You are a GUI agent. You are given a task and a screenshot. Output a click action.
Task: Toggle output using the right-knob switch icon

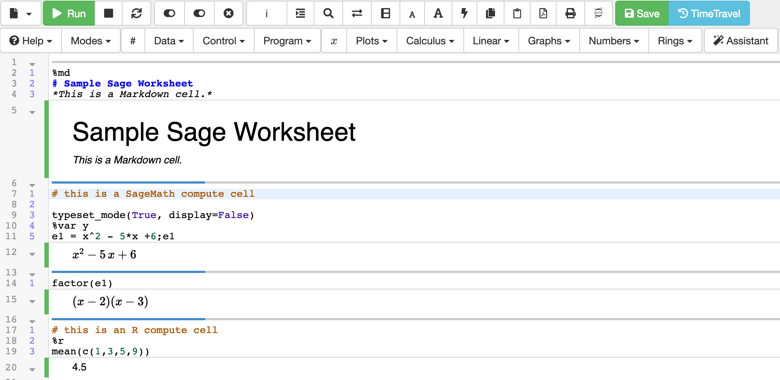click(199, 14)
